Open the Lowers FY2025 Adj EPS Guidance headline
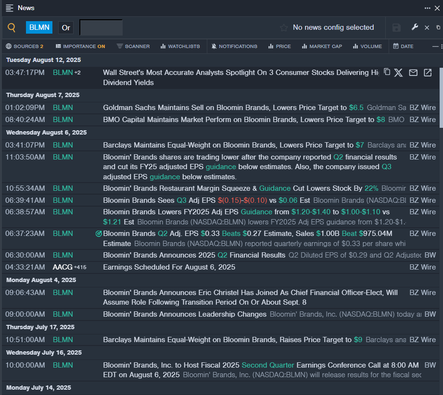Screen dimensions: 443x395 point(246,217)
